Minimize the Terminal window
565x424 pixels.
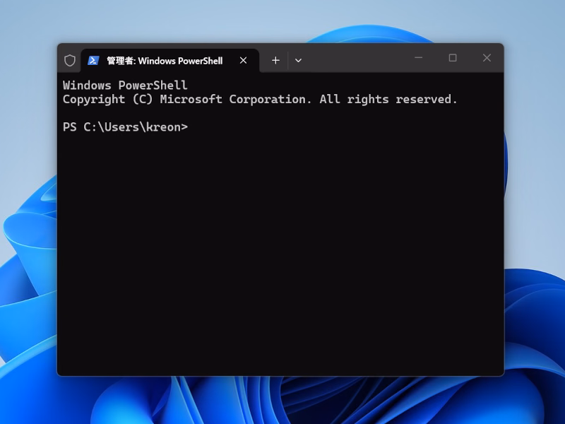pyautogui.click(x=418, y=58)
